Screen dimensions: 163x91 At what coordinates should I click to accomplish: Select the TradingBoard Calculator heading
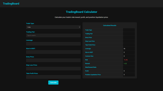[x=81, y=12]
